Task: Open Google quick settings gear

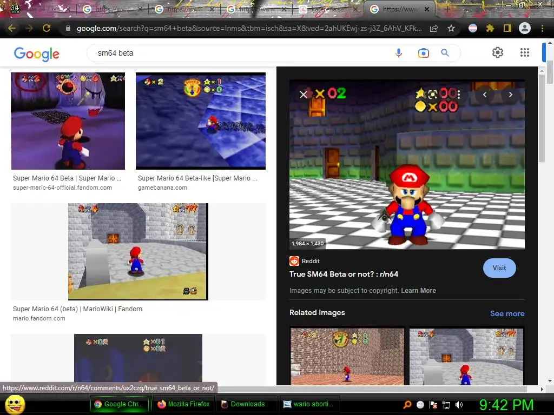Action: pos(498,52)
